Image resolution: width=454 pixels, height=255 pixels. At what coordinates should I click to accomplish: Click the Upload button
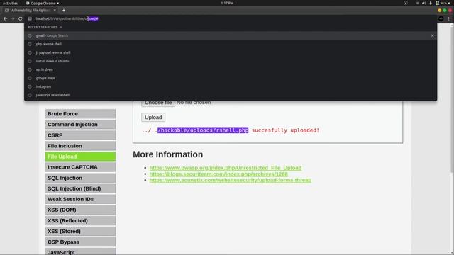153,118
